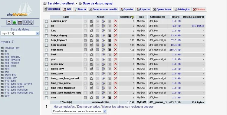Click the "Marcar todos/as" link
Viewport: 227px width, 115px height.
[64, 107]
